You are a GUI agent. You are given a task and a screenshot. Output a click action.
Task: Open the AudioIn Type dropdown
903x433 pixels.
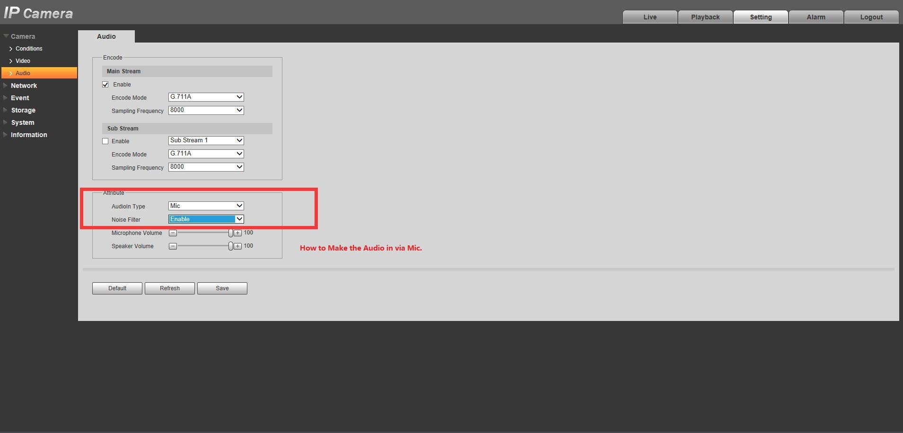(206, 206)
